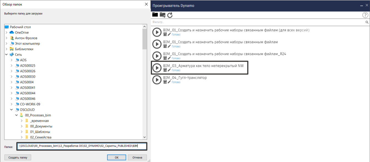Click the open folder location icon with arrow

[163, 15]
